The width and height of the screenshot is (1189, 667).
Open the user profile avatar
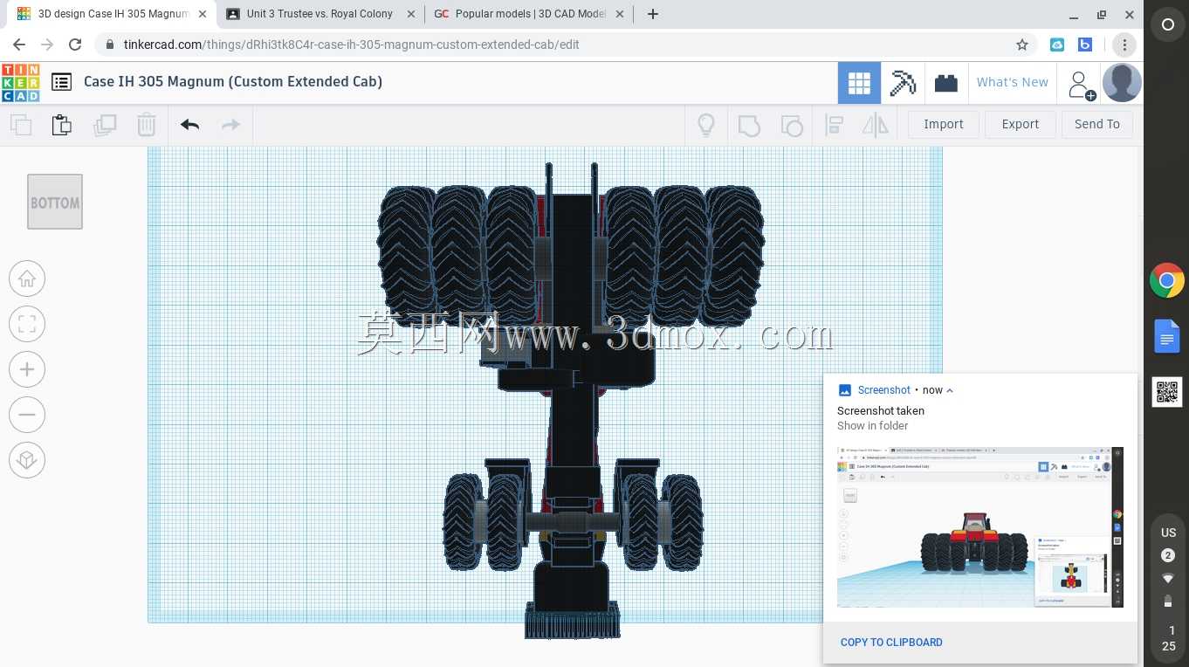pyautogui.click(x=1122, y=83)
